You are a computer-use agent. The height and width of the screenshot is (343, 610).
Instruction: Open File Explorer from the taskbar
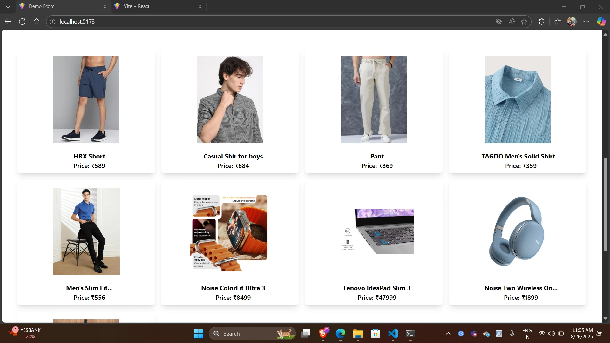click(x=358, y=334)
